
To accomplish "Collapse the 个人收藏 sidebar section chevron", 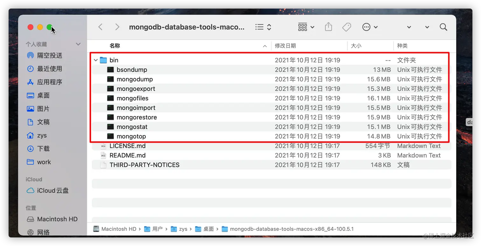I will coord(78,44).
